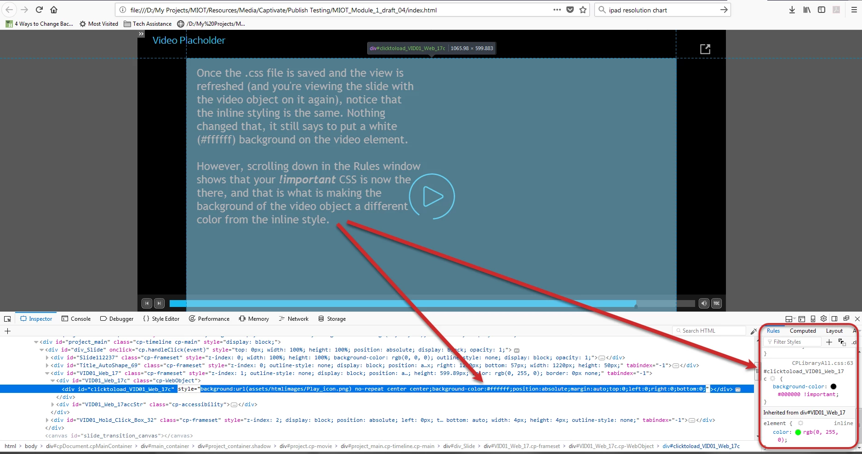Collapse the project_main div node

click(36, 342)
